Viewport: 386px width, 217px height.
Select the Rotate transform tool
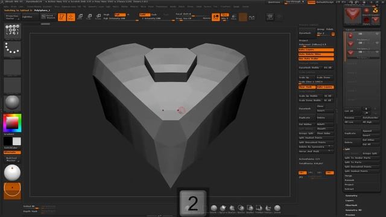(98, 17)
